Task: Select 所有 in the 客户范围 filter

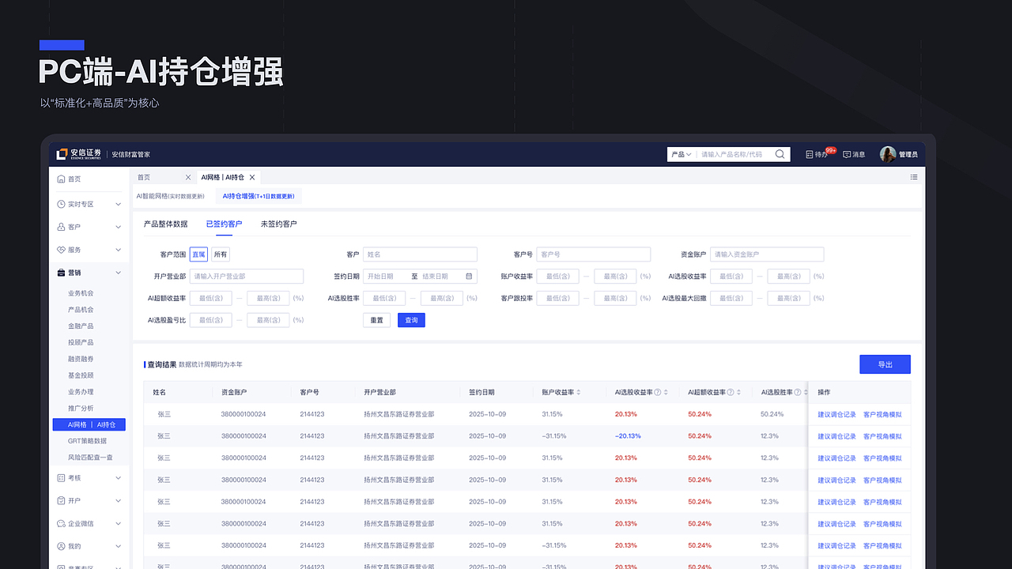Action: click(220, 254)
